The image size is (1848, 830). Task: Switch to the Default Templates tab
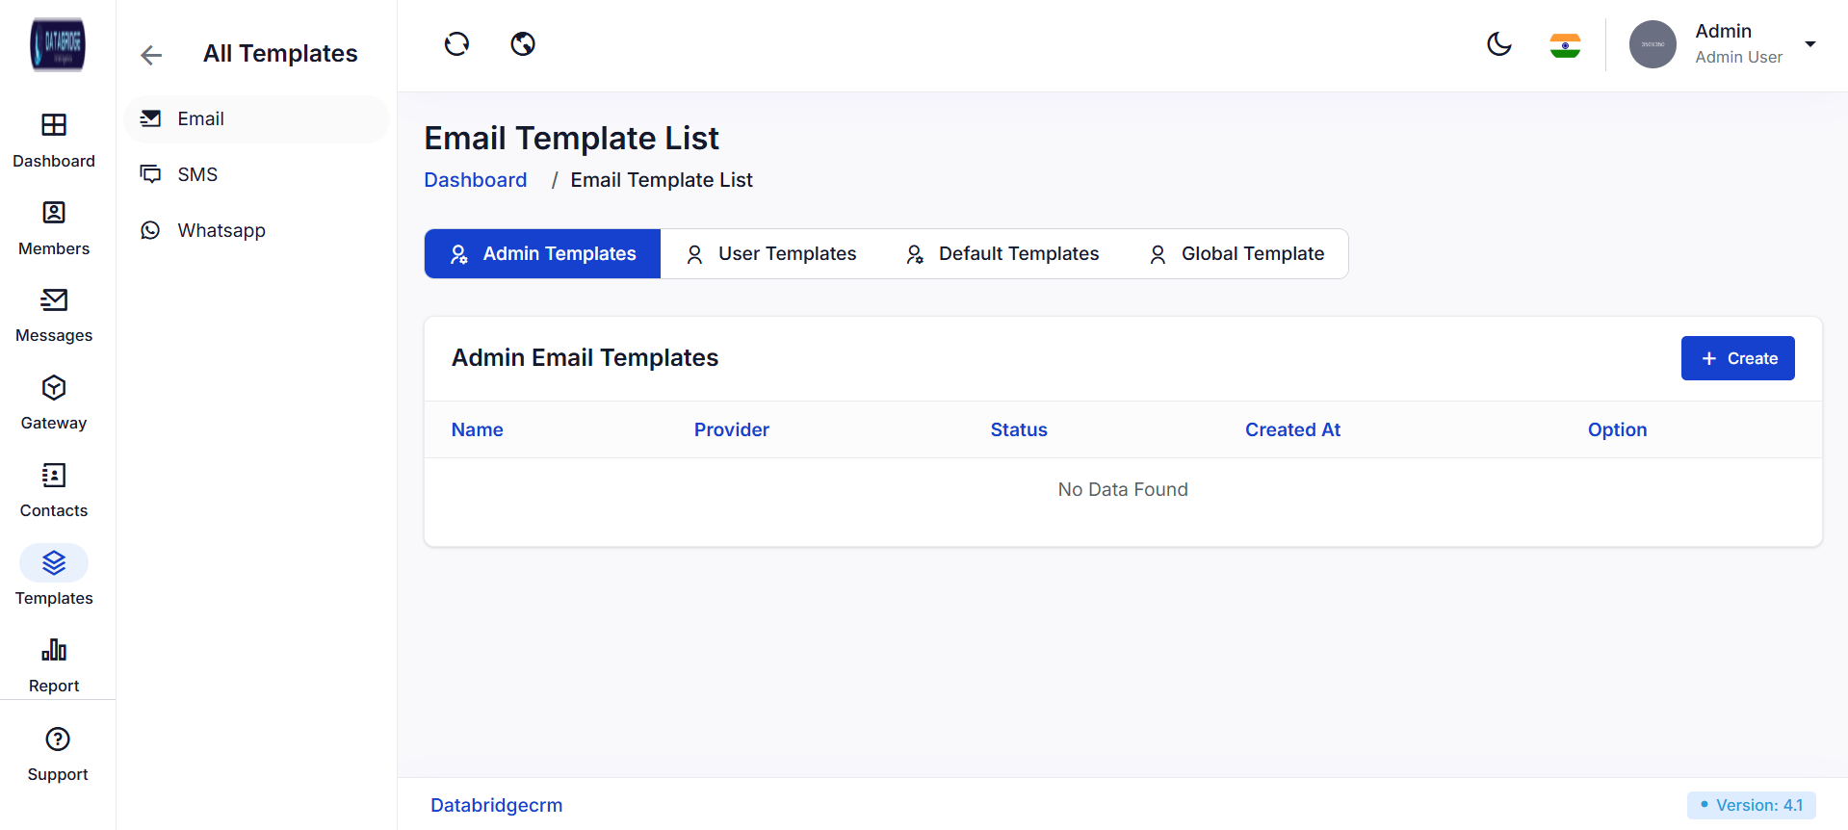[1002, 254]
